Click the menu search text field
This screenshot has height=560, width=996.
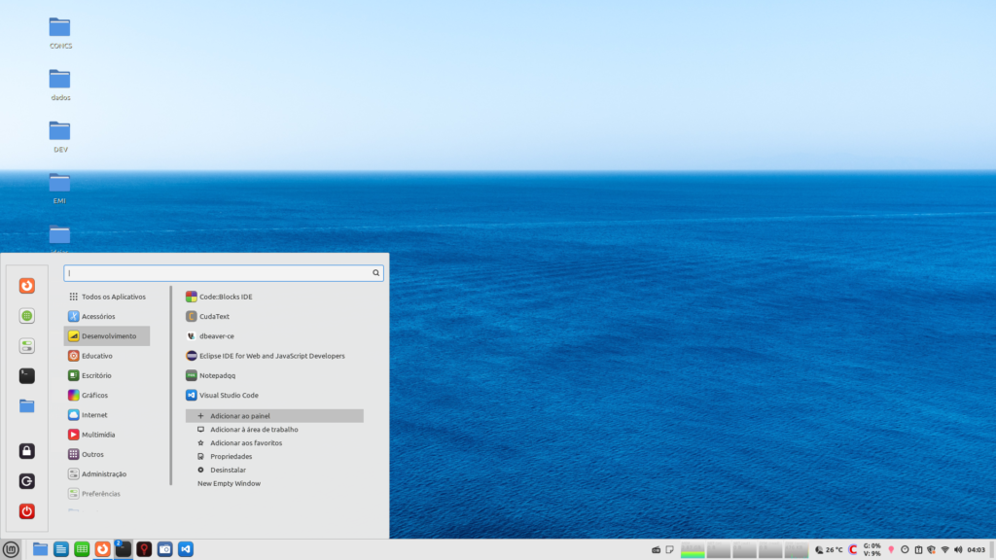219,273
